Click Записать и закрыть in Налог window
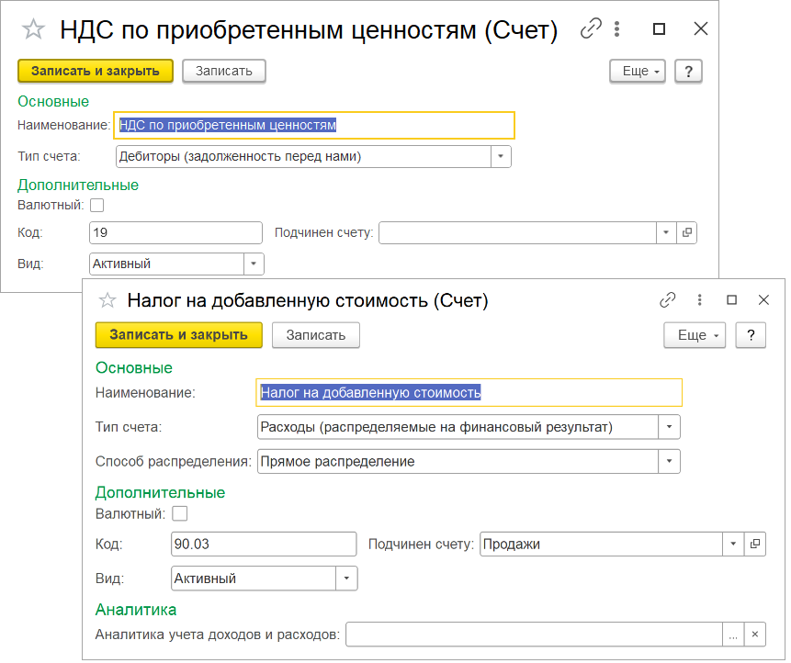Screen dimensions: 791x663 tap(178, 335)
